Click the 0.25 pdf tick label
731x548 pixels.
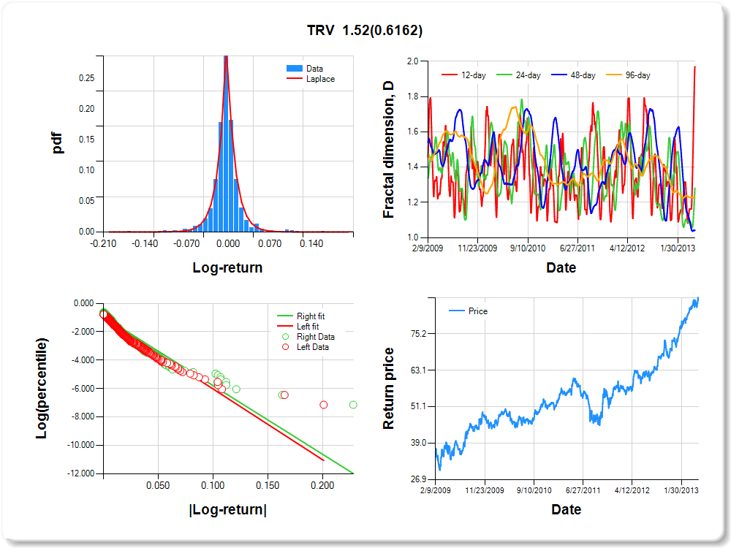pyautogui.click(x=86, y=78)
